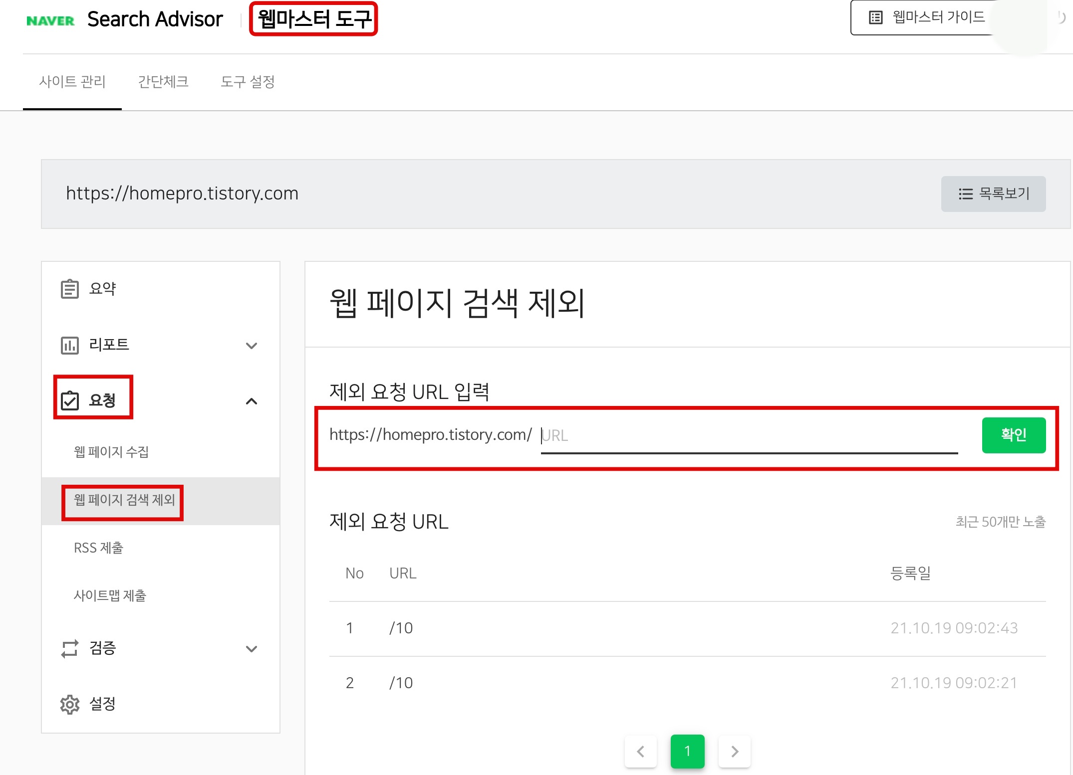Click 최근 50개만 노출 note
1073x775 pixels.
1001,522
